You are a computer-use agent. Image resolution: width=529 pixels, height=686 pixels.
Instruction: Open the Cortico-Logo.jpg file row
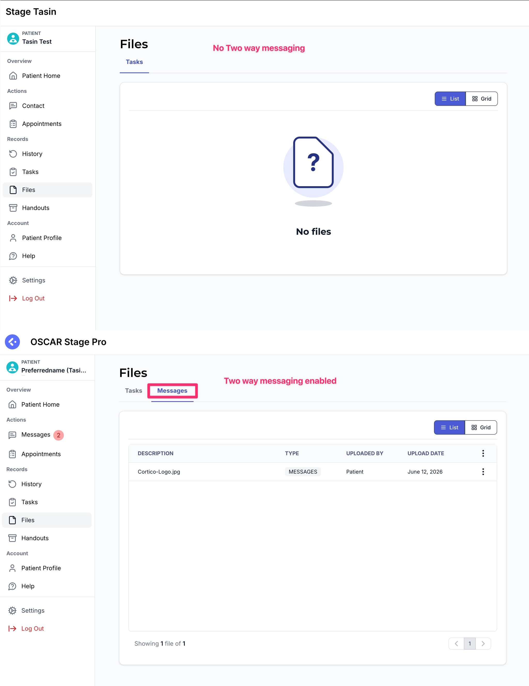point(313,472)
